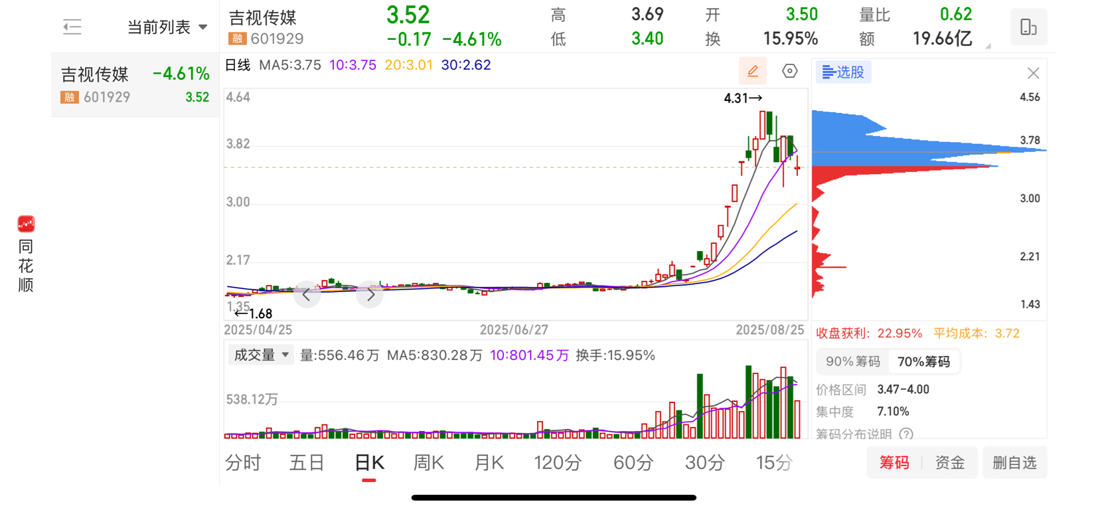
Task: Select the 70%筹码 option
Action: tap(923, 362)
